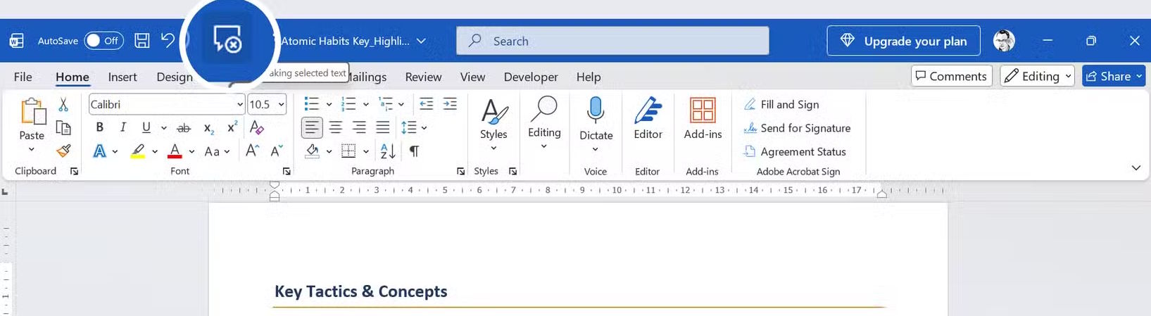This screenshot has width=1151, height=316.
Task: Open the Styles gallery
Action: pos(493,125)
